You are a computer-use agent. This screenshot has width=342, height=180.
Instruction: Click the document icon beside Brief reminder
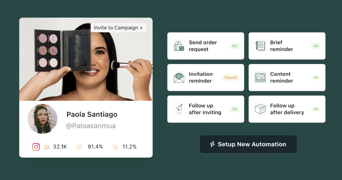(260, 46)
